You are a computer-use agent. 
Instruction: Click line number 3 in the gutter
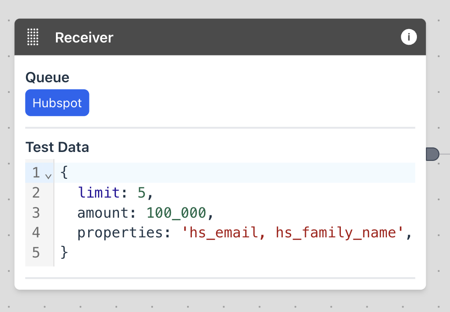[36, 213]
